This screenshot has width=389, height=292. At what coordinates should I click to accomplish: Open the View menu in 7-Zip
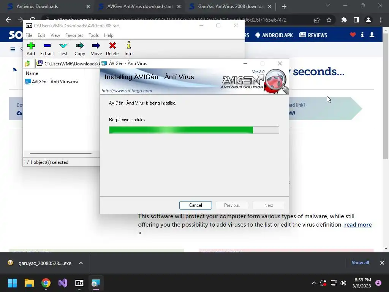55,35
